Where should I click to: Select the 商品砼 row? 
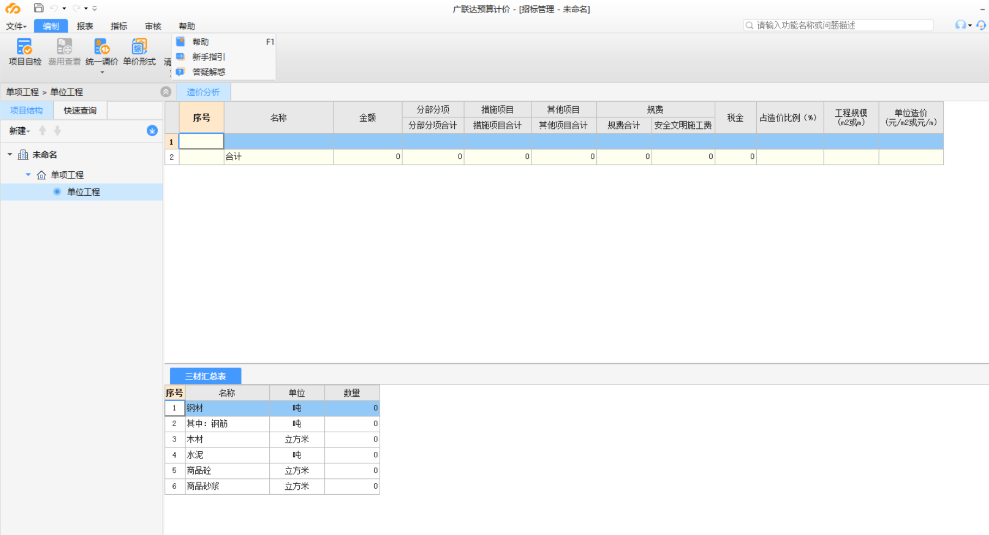point(272,470)
